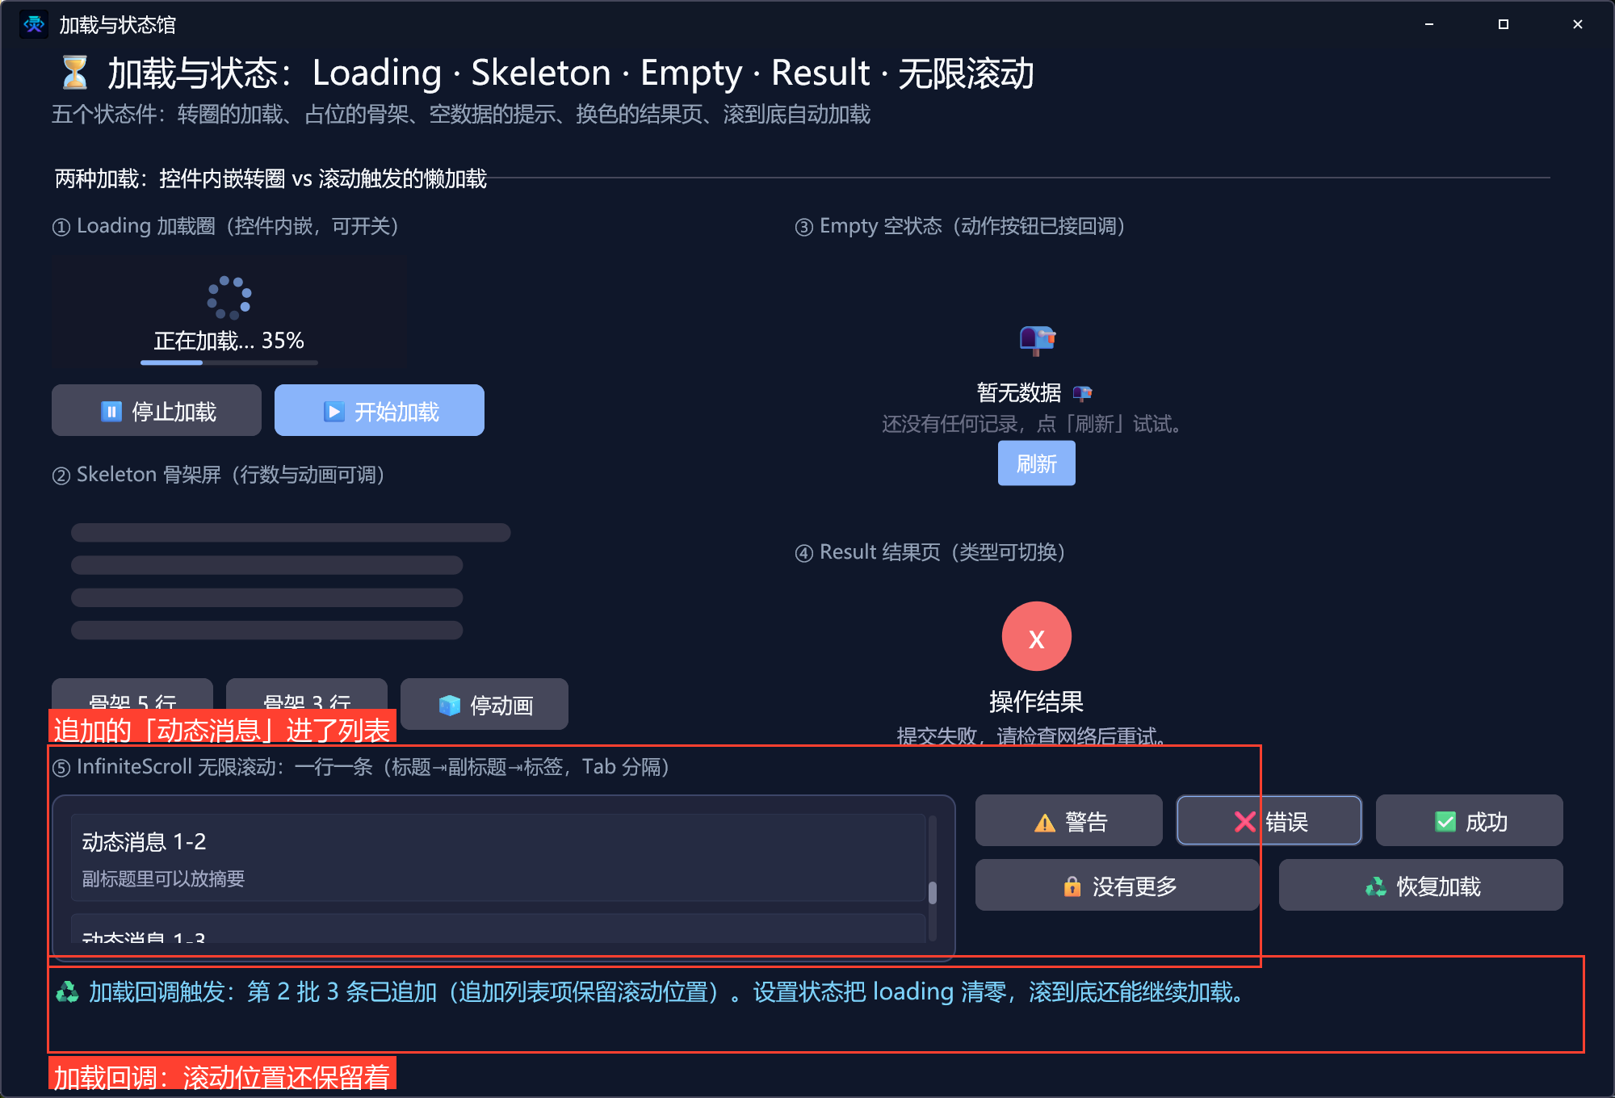The width and height of the screenshot is (1615, 1098).
Task: Click the infinite scroll list scrollbar thumb
Action: pos(933,892)
